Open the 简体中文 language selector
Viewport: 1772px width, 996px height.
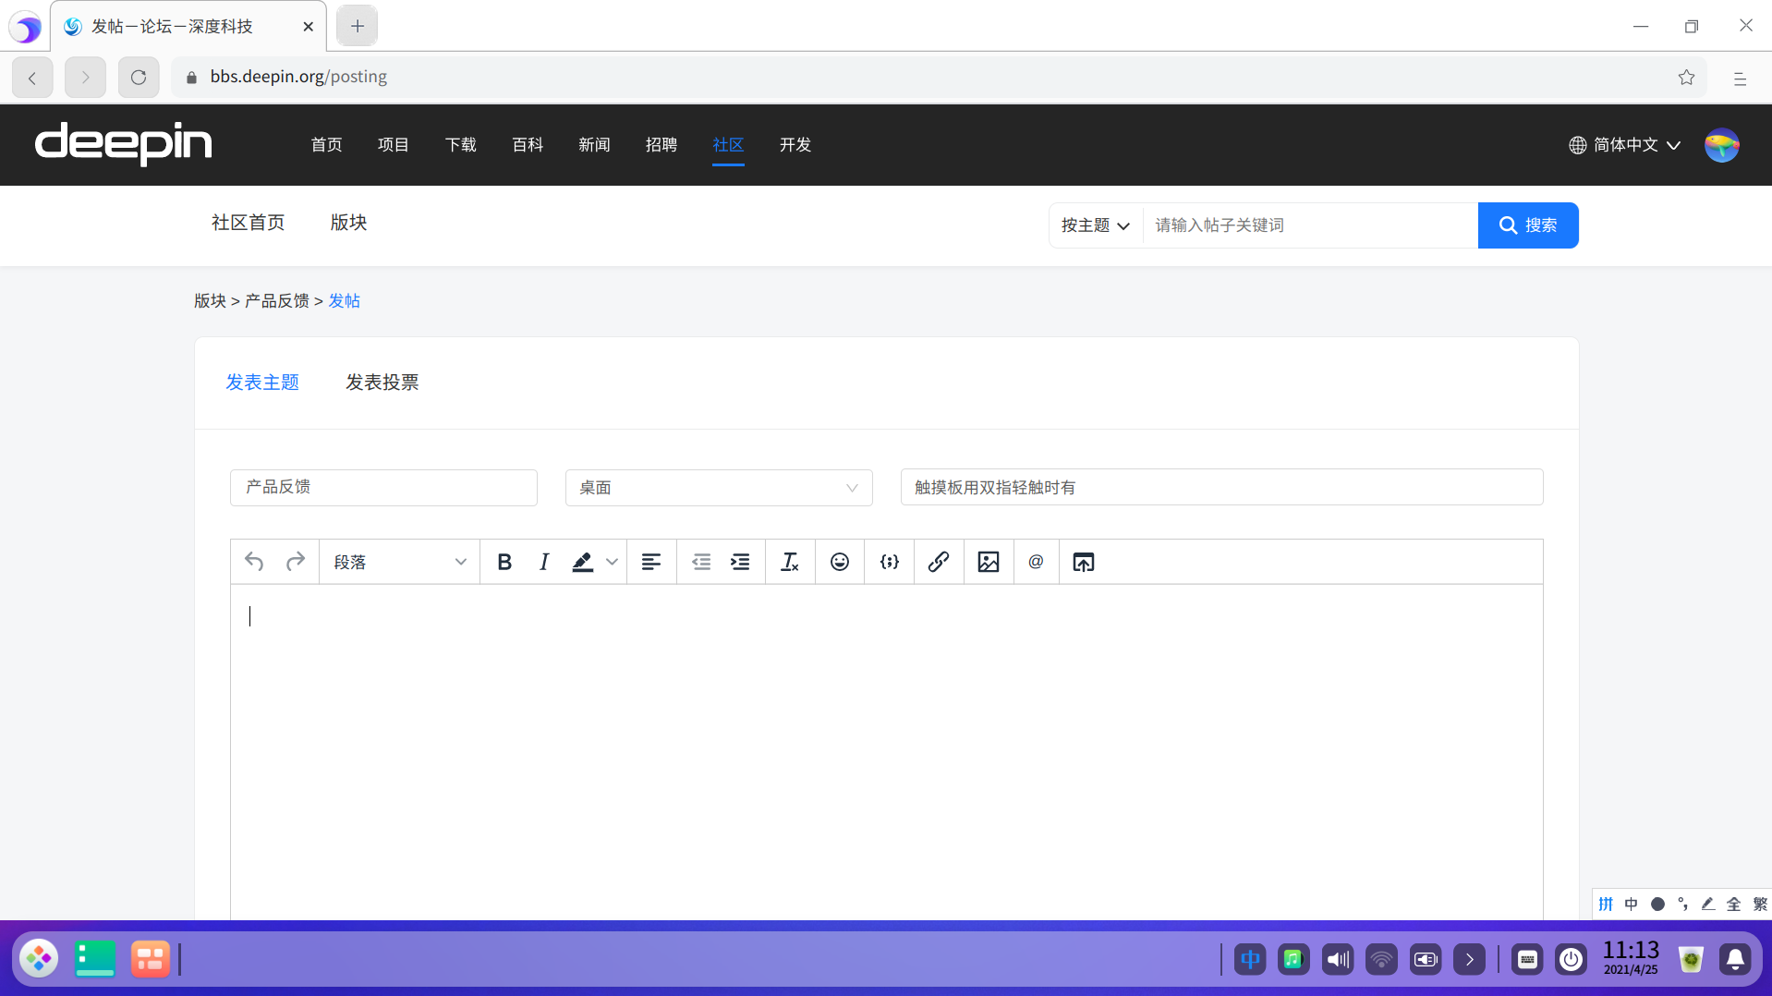point(1625,145)
